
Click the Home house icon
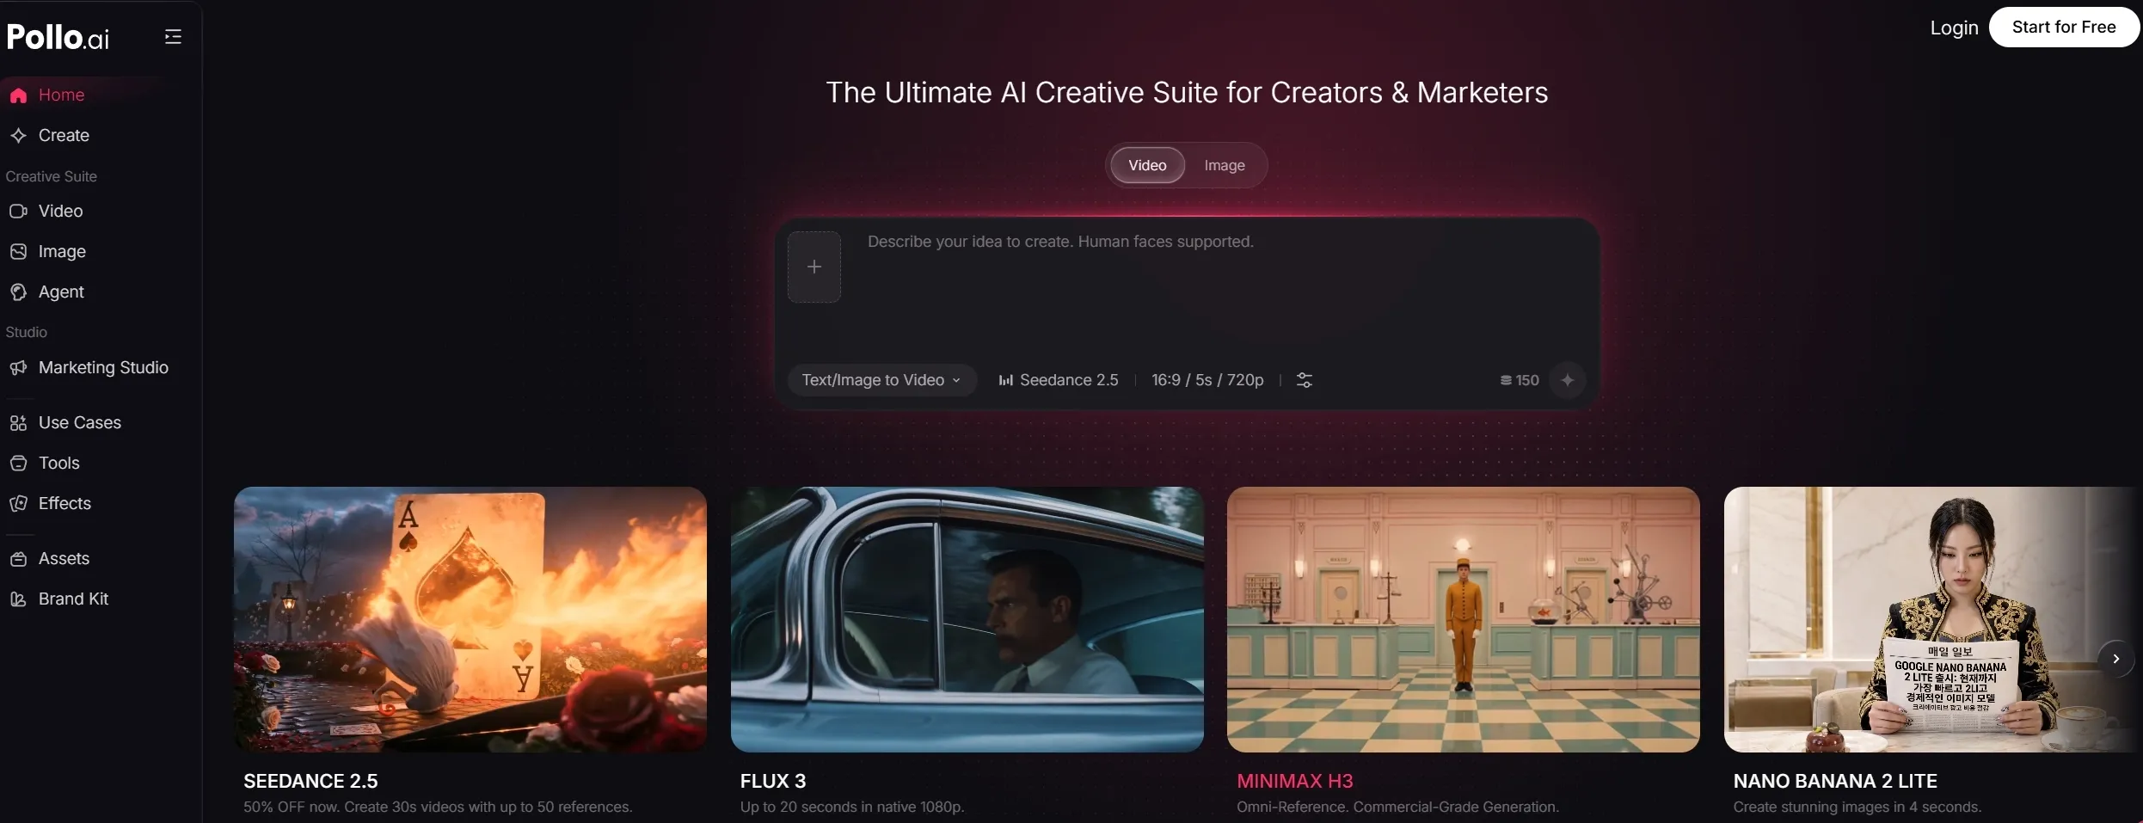(x=18, y=95)
